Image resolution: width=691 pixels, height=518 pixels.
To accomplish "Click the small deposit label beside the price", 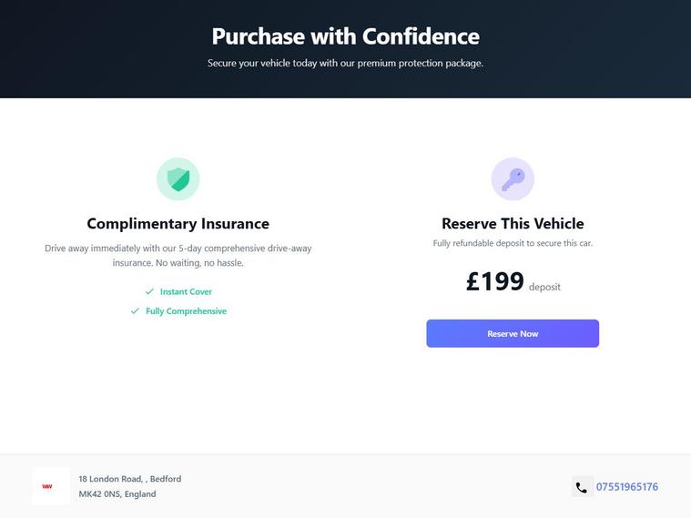I will tap(544, 287).
